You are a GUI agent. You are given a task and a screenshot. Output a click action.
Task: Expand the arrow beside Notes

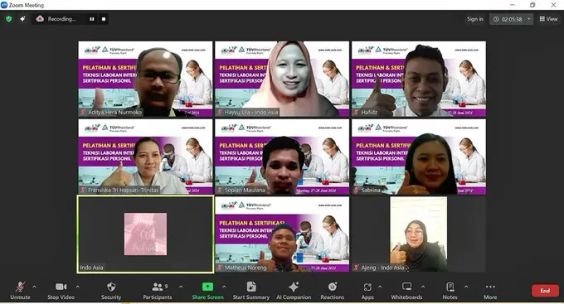pyautogui.click(x=466, y=287)
